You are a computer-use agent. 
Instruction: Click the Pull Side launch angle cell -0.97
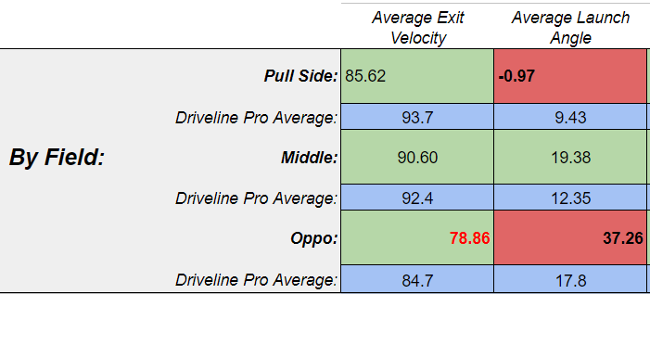[570, 76]
